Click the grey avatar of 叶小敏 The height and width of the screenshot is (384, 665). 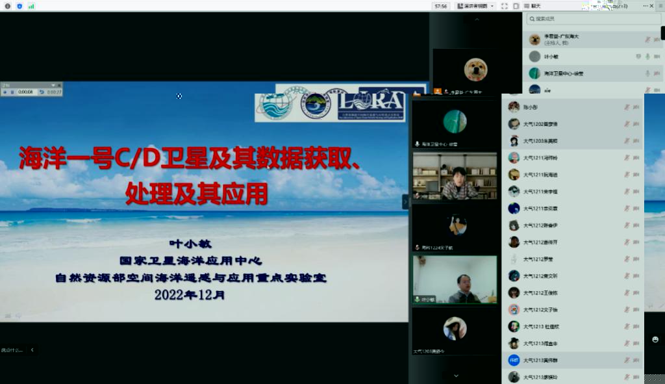coord(534,57)
